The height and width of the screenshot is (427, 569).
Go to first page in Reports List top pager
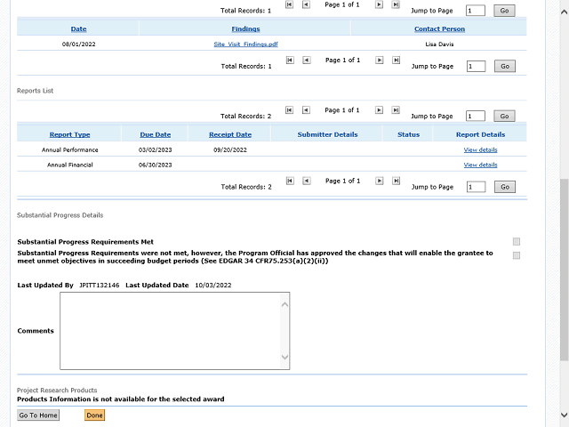[289, 110]
